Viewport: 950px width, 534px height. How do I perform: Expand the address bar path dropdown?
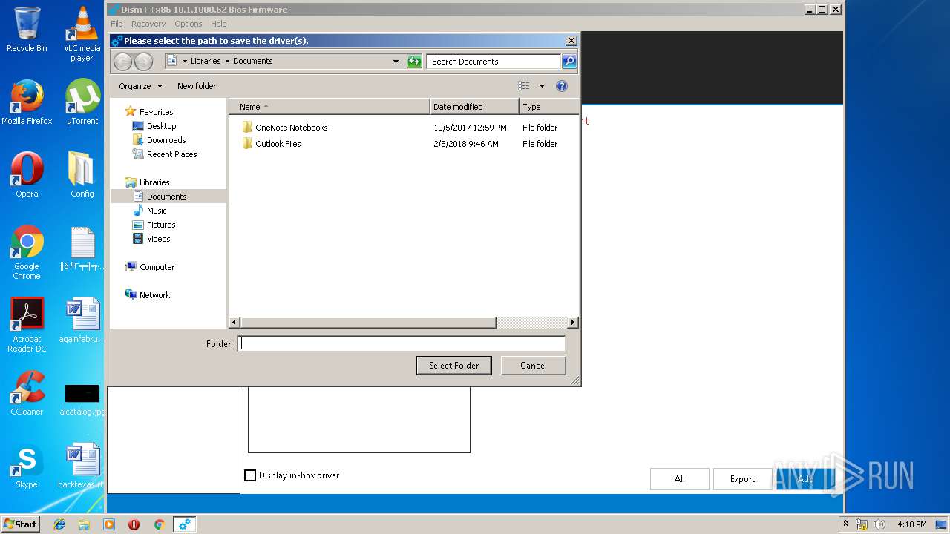coord(396,62)
